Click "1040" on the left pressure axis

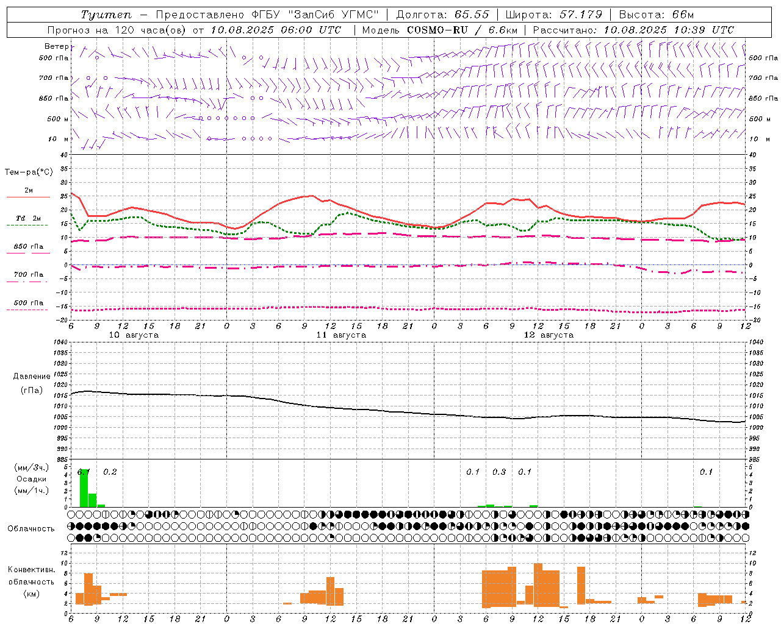pos(61,342)
